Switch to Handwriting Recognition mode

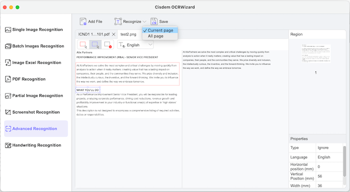click(x=33, y=145)
